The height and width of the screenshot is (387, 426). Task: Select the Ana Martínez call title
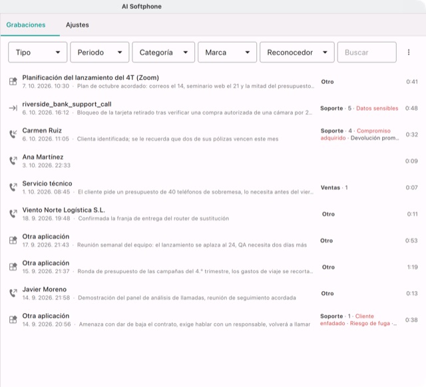click(43, 157)
